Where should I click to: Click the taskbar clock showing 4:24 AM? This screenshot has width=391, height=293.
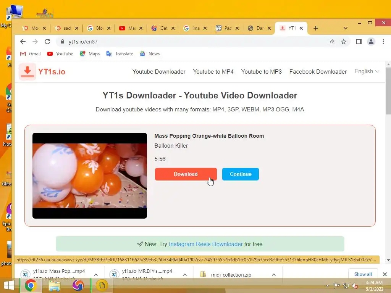click(x=374, y=286)
